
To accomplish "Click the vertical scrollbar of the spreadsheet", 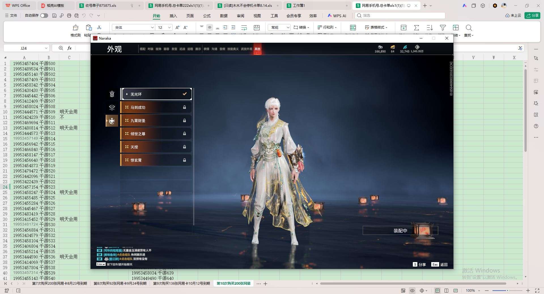I will pyautogui.click(x=526, y=110).
